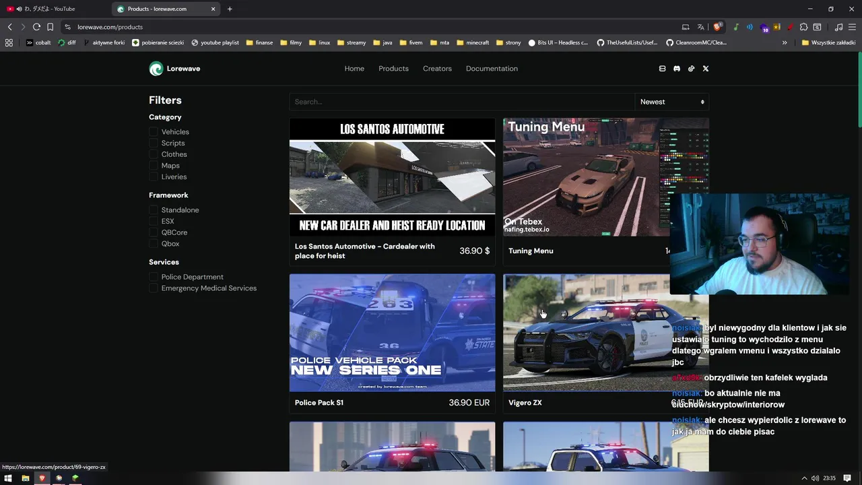Open the Creators nav item
862x485 pixels.
pyautogui.click(x=437, y=69)
